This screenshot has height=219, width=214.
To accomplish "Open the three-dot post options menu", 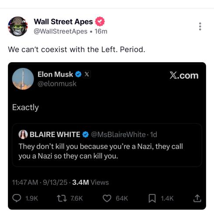I will pos(200,26).
